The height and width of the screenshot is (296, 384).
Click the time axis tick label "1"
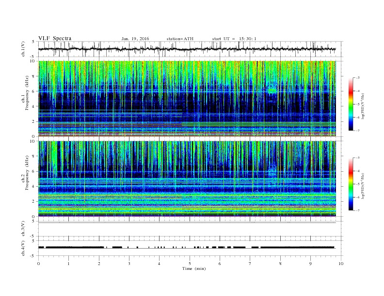pos(68,264)
